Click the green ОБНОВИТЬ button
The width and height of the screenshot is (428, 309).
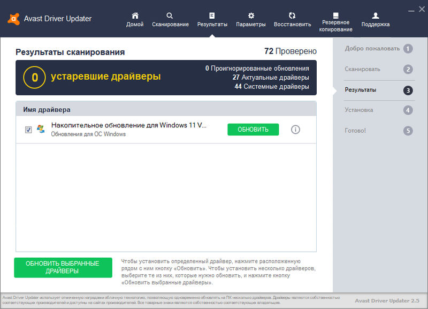point(253,130)
